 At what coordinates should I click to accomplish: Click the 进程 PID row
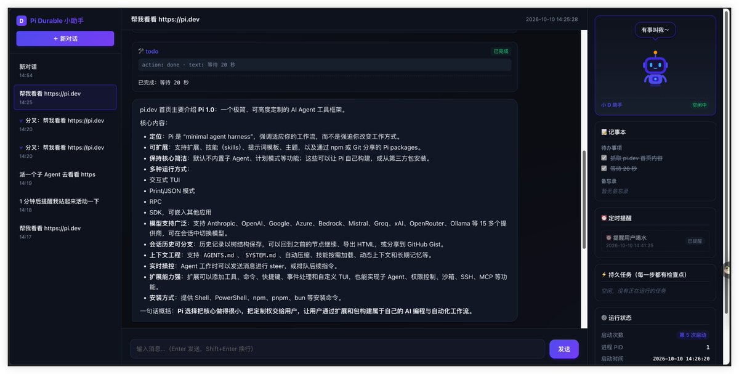coord(655,348)
